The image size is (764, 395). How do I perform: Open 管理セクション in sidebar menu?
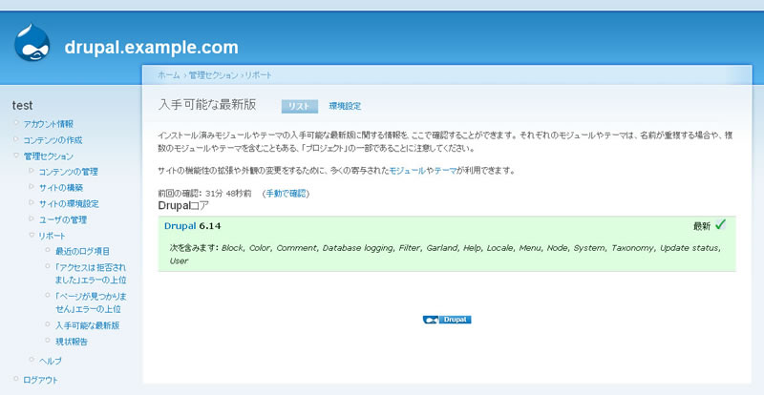[49, 156]
